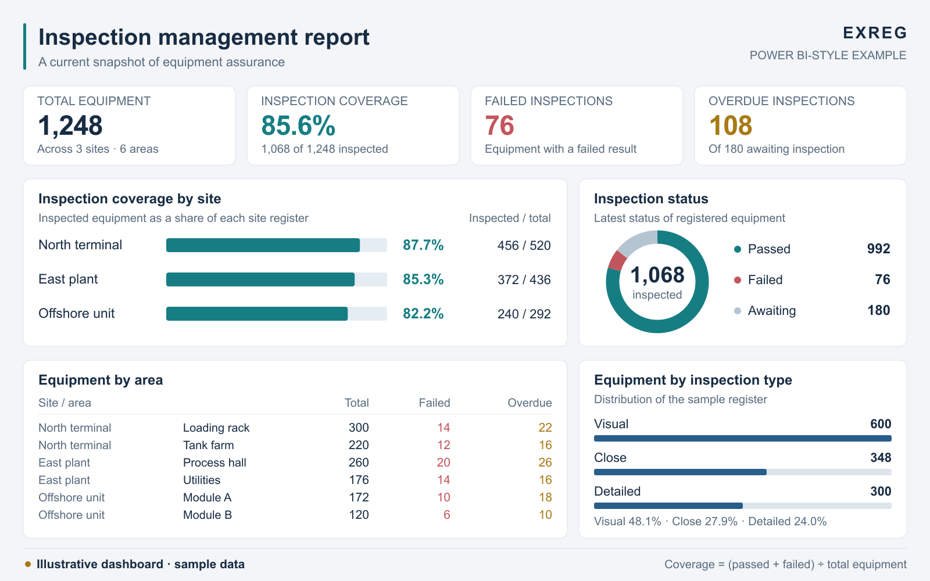Screen dimensions: 930x581
Task: Click the 456 / 520 inspected count
Action: pos(524,246)
